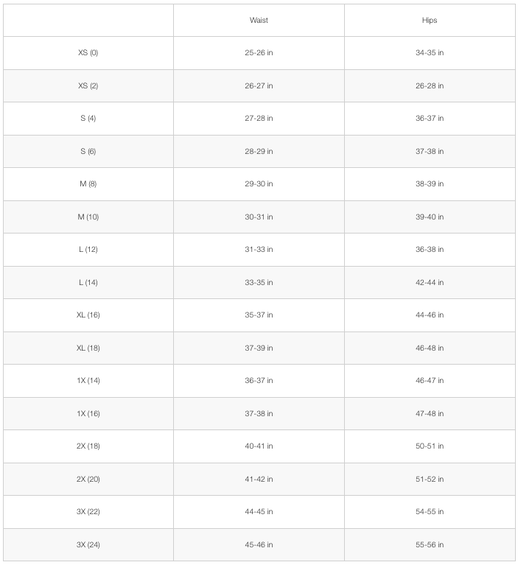Image resolution: width=518 pixels, height=565 pixels.
Task: Click the 45-46 in waist value
Action: [259, 545]
